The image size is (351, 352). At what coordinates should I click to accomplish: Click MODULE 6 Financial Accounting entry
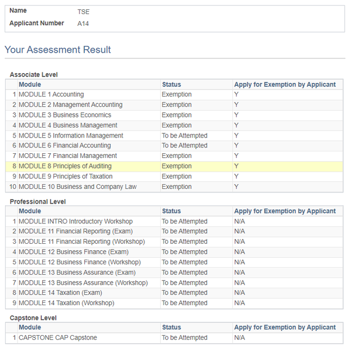tap(64, 146)
